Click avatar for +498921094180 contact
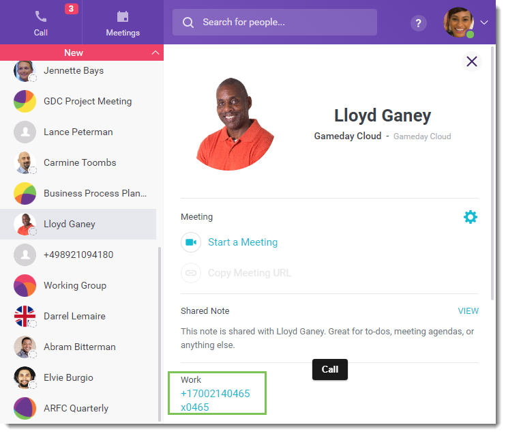Screen dimensions: 506x434 (25, 255)
